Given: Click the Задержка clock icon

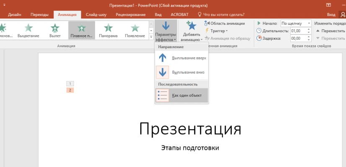Looking at the screenshot, I should click(259, 38).
